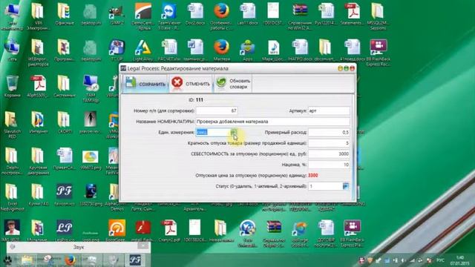Click the Отменить (cancel) toolbar button
The width and height of the screenshot is (475, 267).
tap(191, 83)
